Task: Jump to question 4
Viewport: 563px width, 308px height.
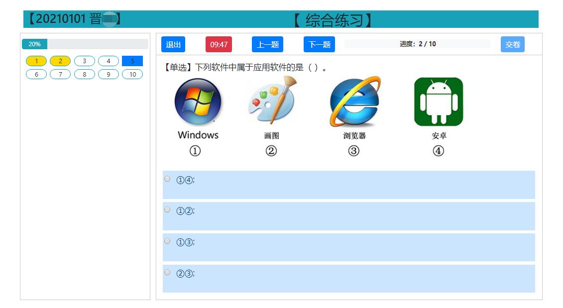Action: [109, 61]
